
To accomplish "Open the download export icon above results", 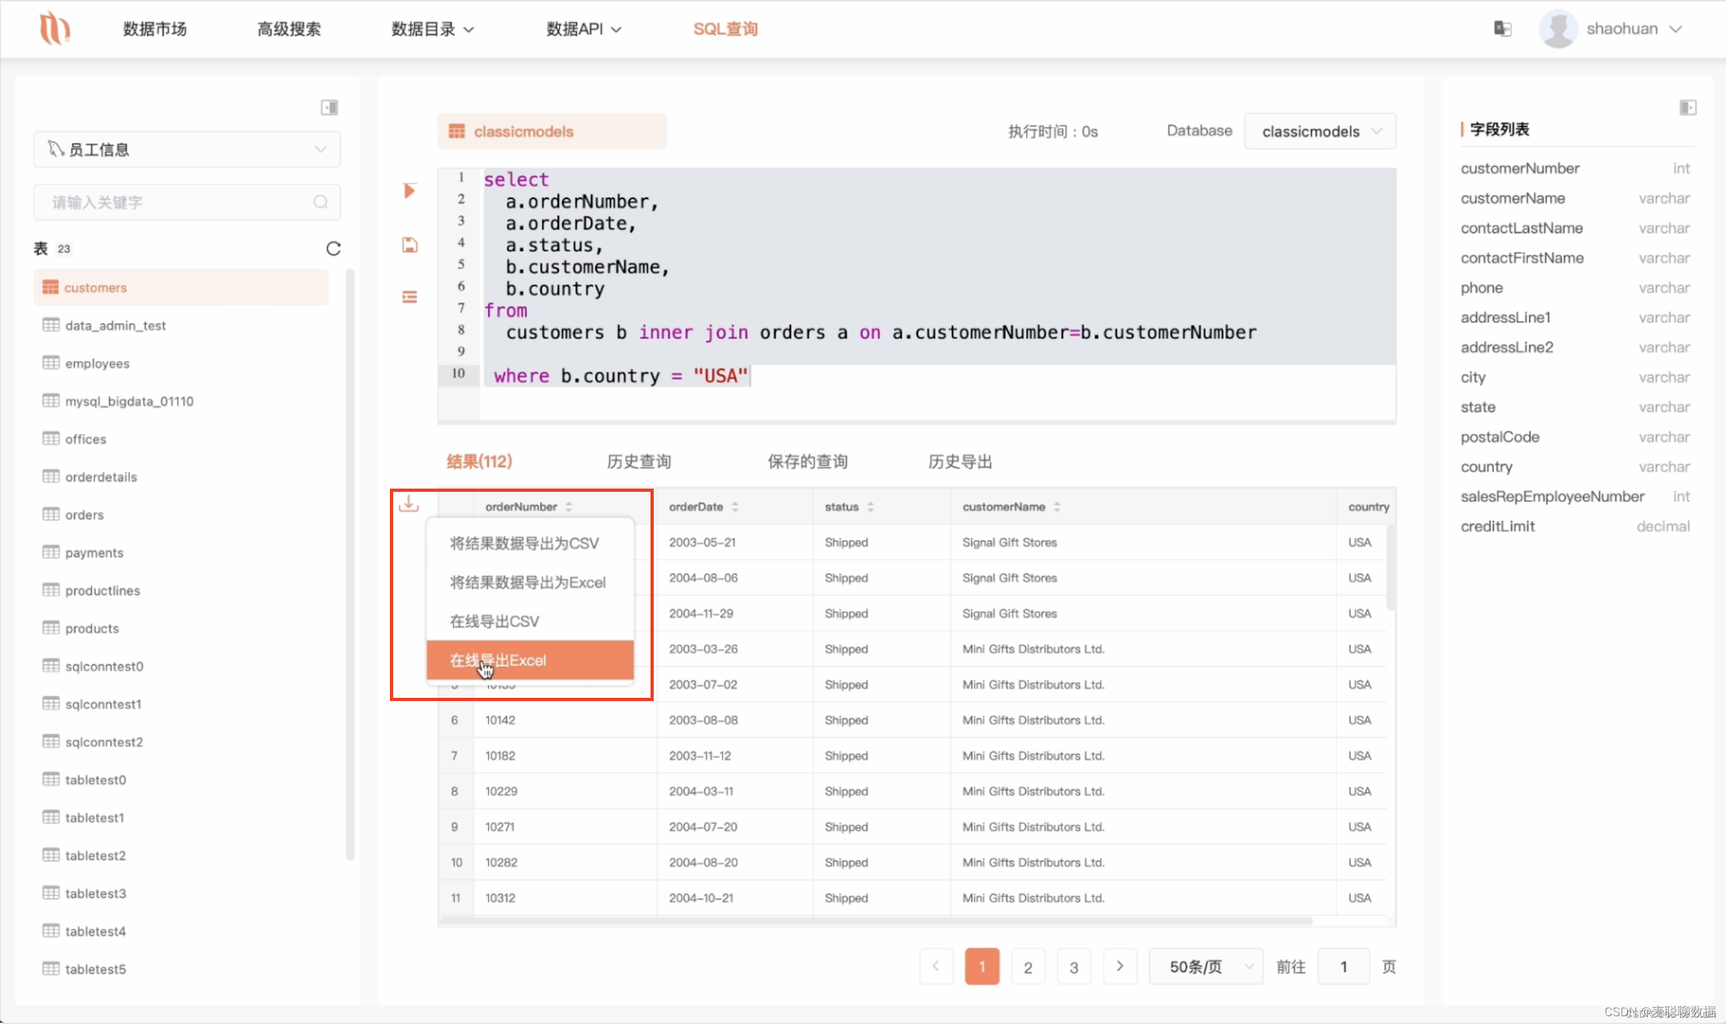I will click(409, 504).
